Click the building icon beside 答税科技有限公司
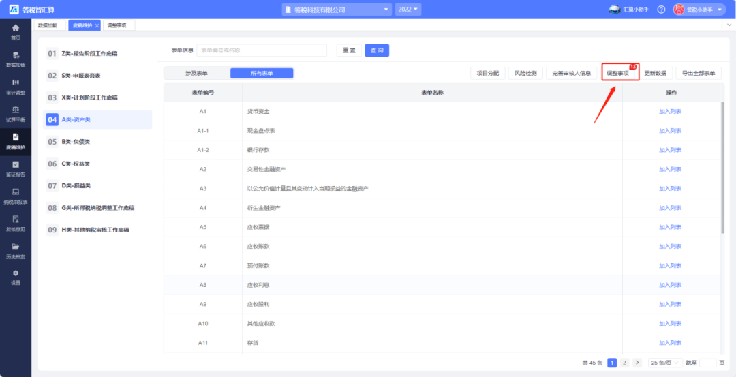736x377 pixels. pos(288,10)
